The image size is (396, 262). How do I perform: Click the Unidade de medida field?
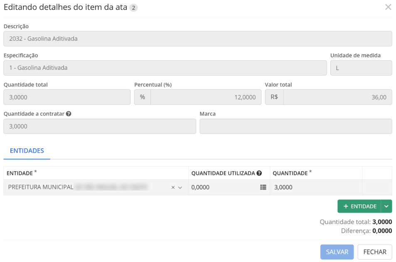[361, 68]
